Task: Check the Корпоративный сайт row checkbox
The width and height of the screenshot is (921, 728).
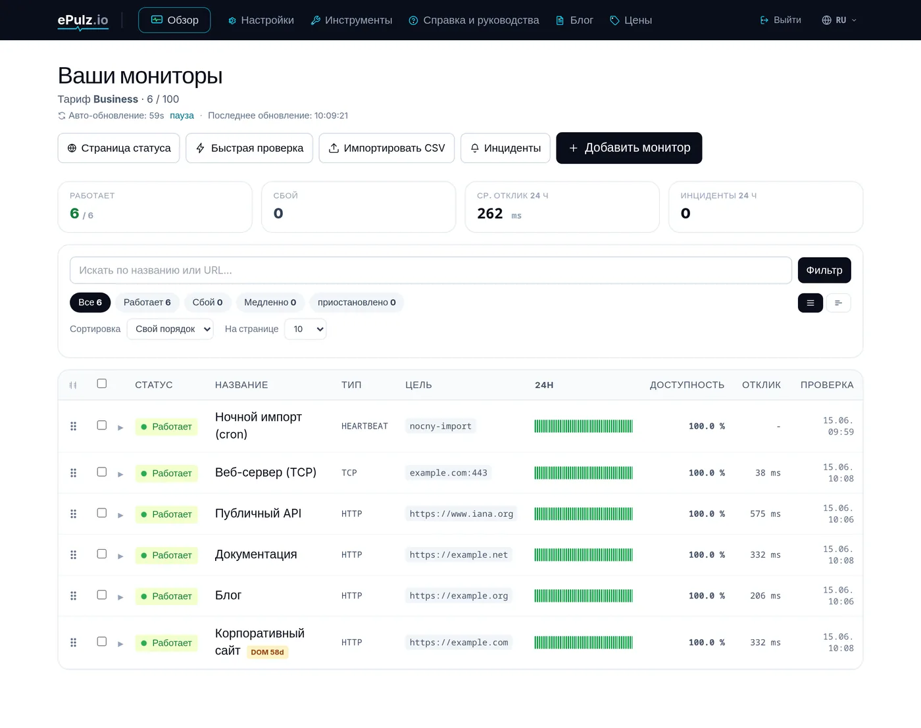Action: point(102,641)
